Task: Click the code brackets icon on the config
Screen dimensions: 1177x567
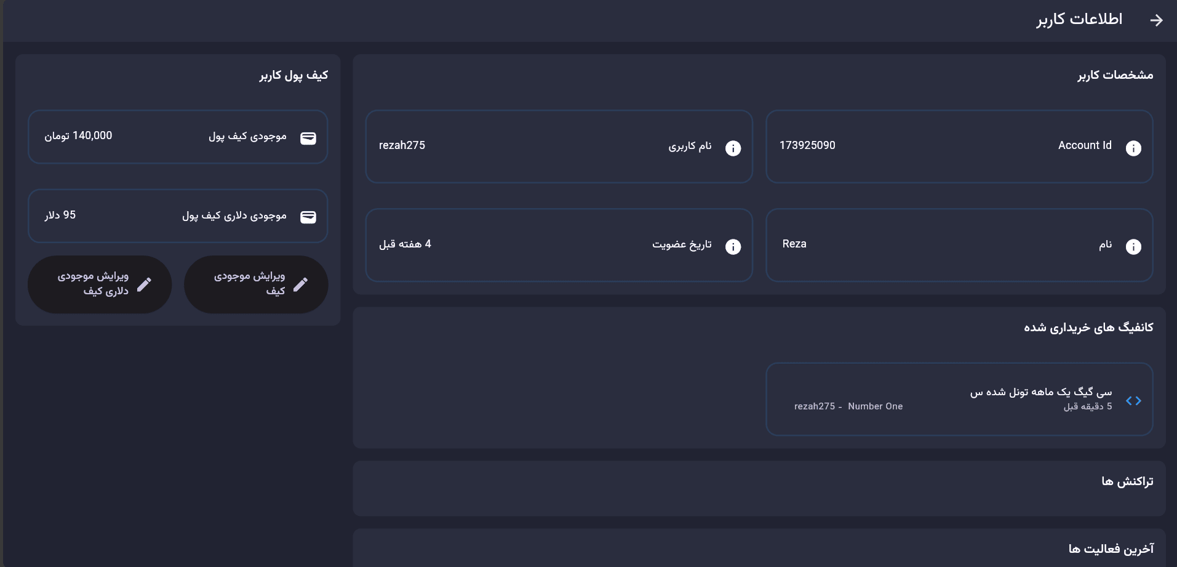Action: (1133, 401)
